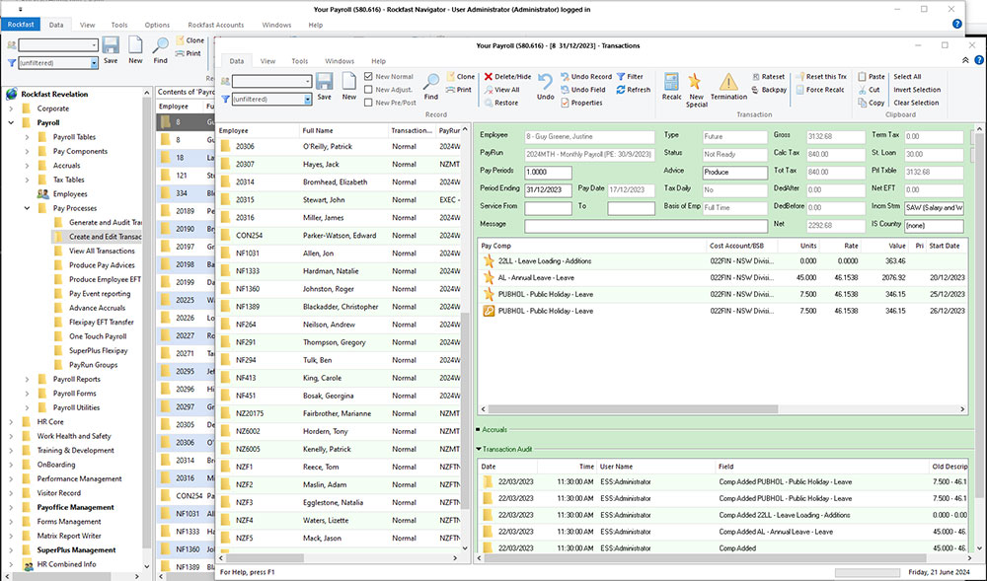Open the Rockfast Accounts tab in Navigator
Screen dimensions: 987x581
tap(216, 25)
